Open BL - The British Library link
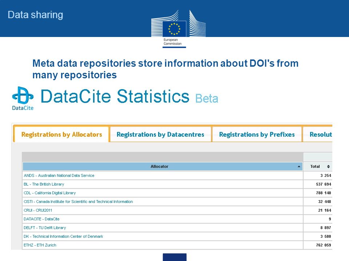This screenshot has height=261, width=349. point(44,184)
